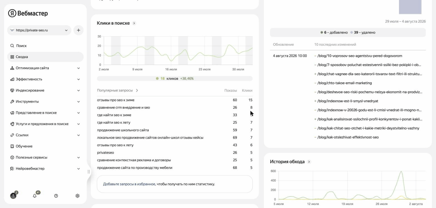The image size is (436, 208).
Task: Expand the Инструменты section chevron
Action: pyautogui.click(x=78, y=102)
